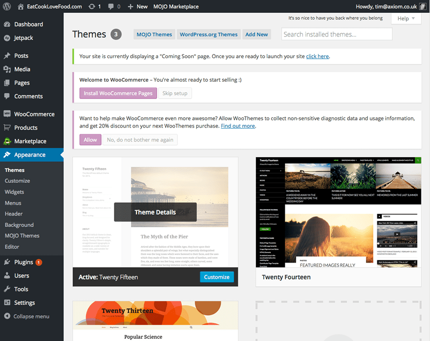Select WooCommerce via its sidebar icon

click(8, 114)
